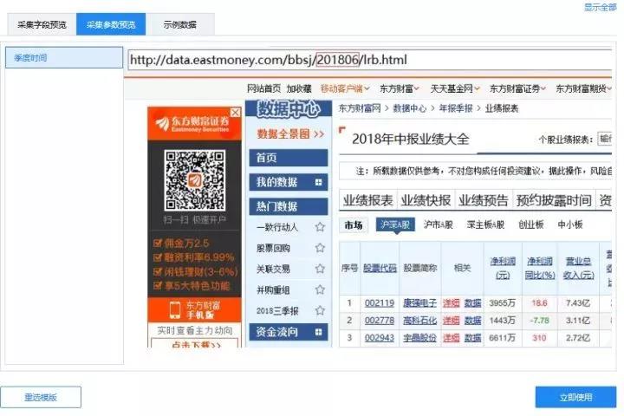Click the URL address text field

369,60
